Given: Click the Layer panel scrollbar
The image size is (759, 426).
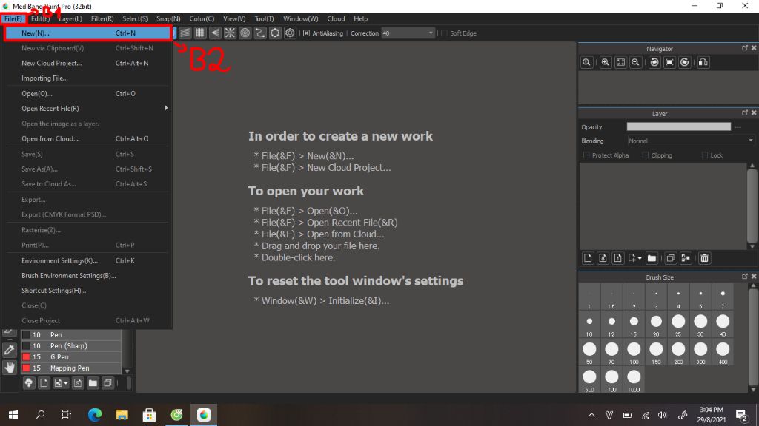Looking at the screenshot, I should click(x=752, y=206).
